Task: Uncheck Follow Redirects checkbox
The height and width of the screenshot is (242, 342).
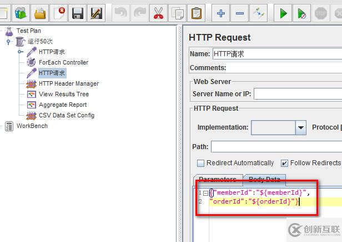Action: point(284,163)
